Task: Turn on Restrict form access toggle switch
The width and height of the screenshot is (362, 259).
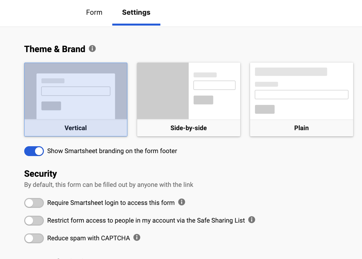Action: (34, 221)
